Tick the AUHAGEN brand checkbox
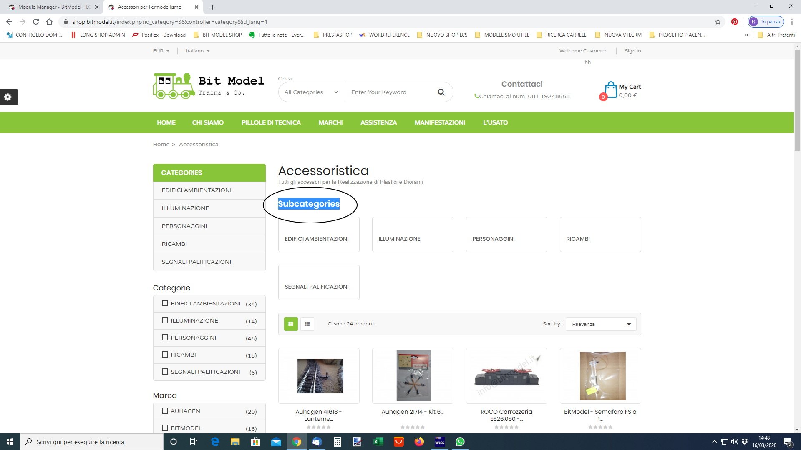Viewport: 801px width, 450px height. point(165,411)
